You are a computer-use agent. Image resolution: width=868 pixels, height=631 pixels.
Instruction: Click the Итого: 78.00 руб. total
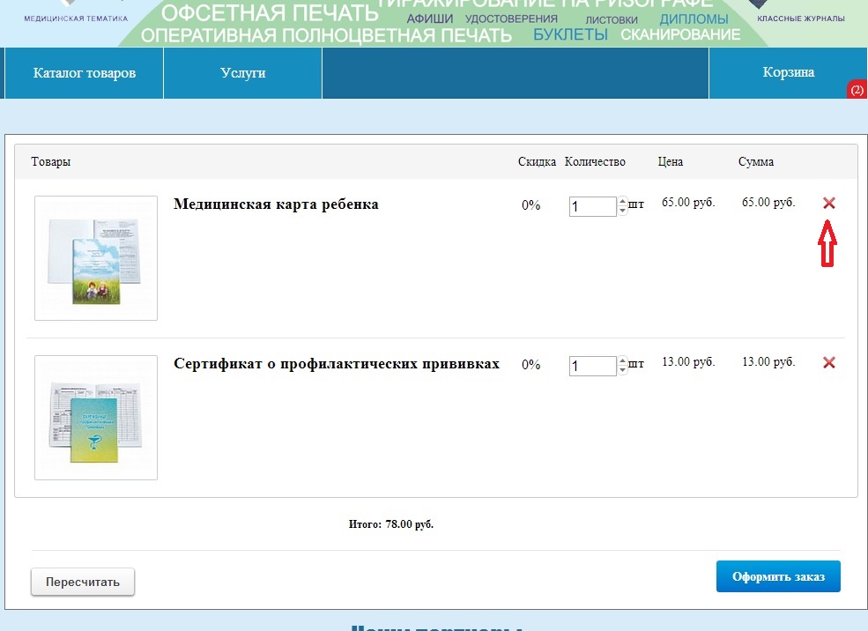(x=391, y=524)
